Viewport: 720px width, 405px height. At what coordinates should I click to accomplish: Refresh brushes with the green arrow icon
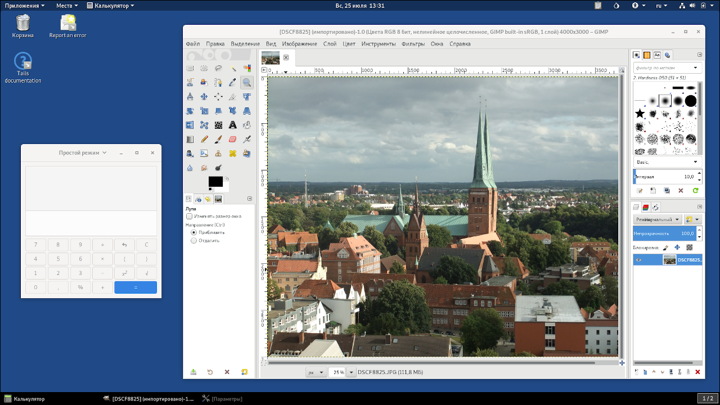pos(695,191)
